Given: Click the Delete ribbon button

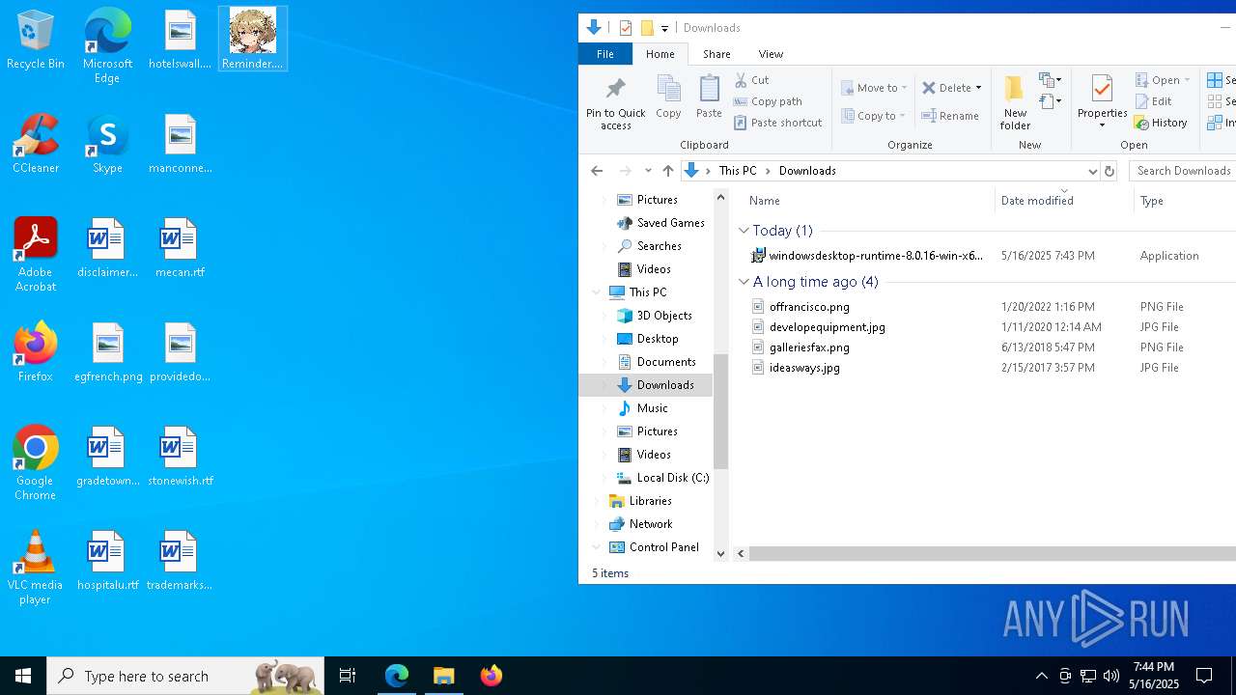Looking at the screenshot, I should coord(946,88).
